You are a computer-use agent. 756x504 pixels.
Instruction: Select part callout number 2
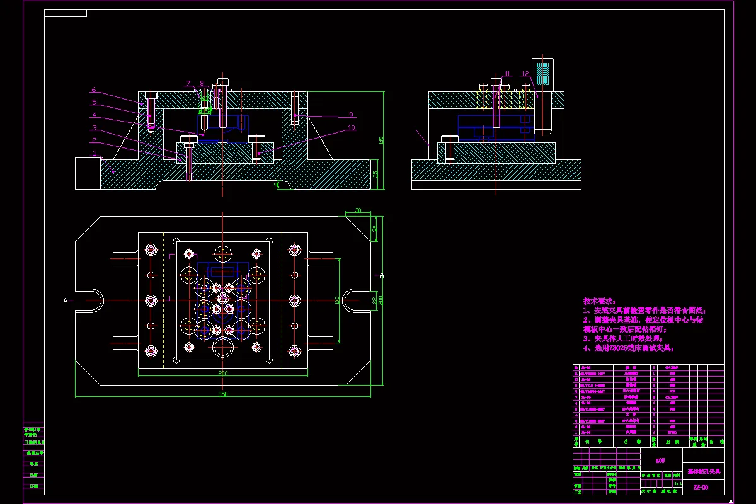(x=93, y=140)
